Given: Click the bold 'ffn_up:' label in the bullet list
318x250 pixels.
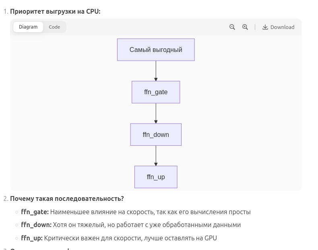Looking at the screenshot, I should point(32,238).
